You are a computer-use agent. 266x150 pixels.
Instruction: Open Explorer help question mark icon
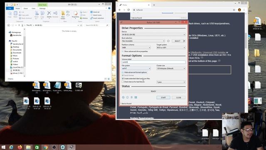pos(109,8)
